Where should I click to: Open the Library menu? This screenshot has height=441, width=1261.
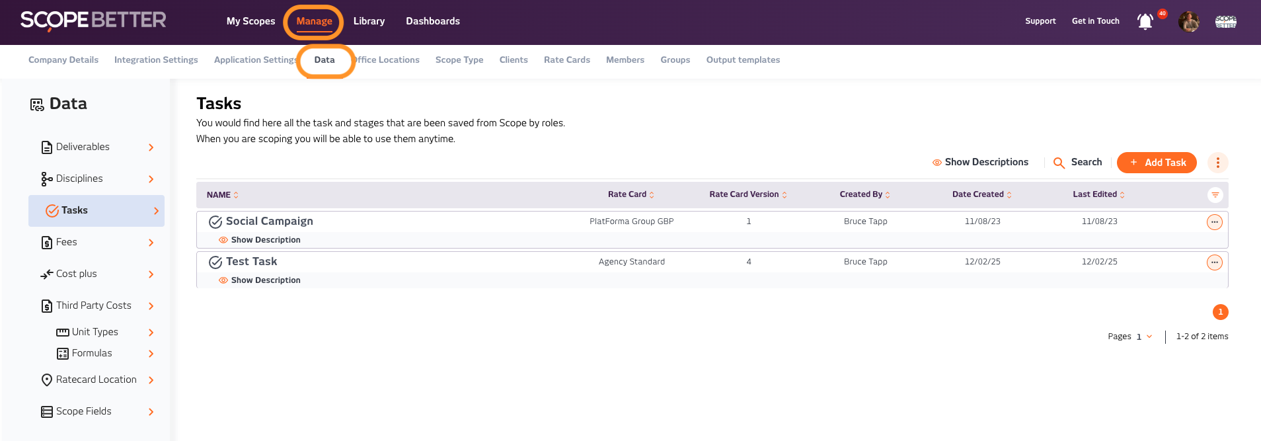coord(369,21)
